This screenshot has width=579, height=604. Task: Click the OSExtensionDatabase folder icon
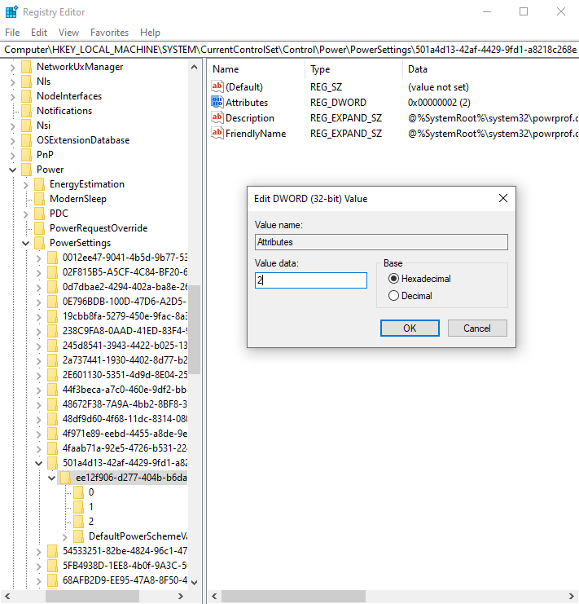coord(27,140)
